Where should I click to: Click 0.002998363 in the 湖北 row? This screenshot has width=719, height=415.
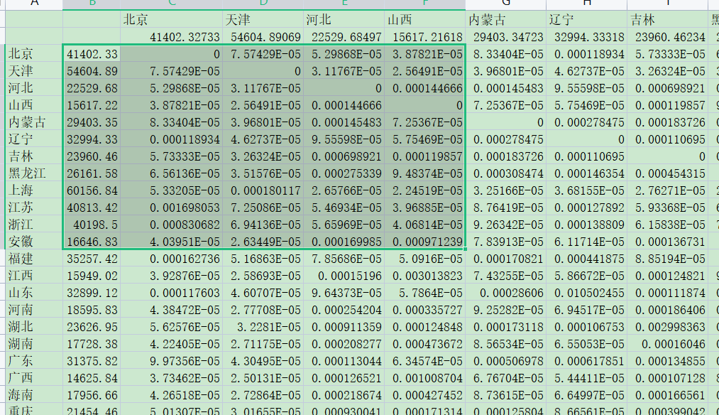click(x=668, y=327)
